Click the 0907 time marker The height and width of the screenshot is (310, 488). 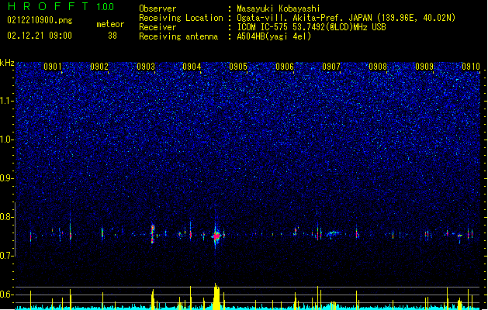pyautogui.click(x=331, y=67)
